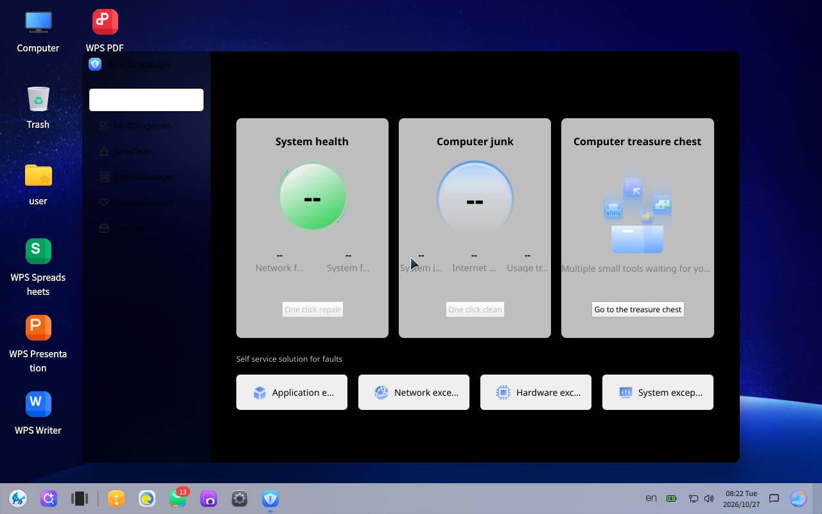Open Application exception self-service solution
The width and height of the screenshot is (822, 514).
(292, 392)
